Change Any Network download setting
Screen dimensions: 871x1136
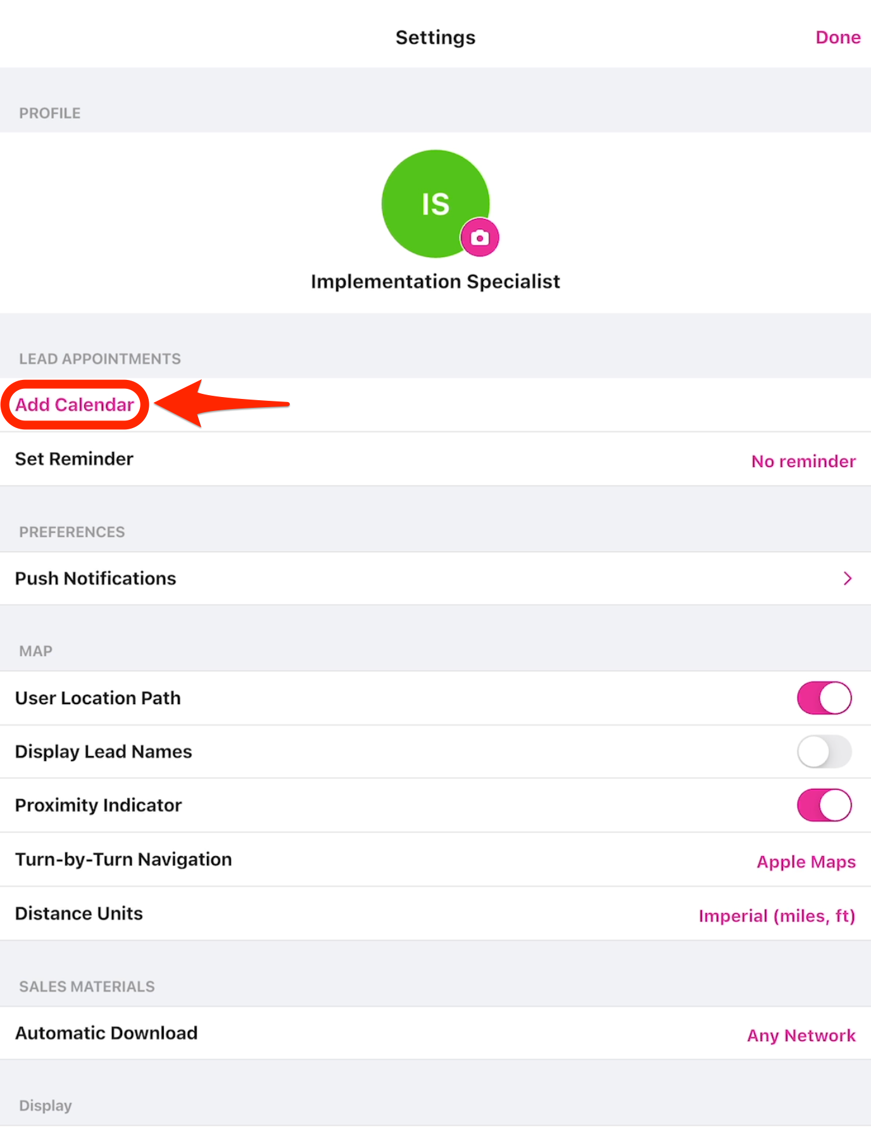pos(801,1035)
